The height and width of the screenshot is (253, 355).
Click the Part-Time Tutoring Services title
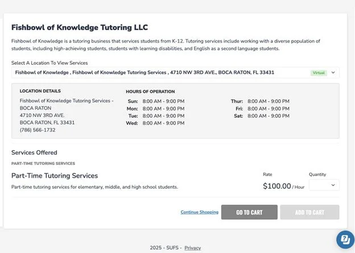coord(55,176)
